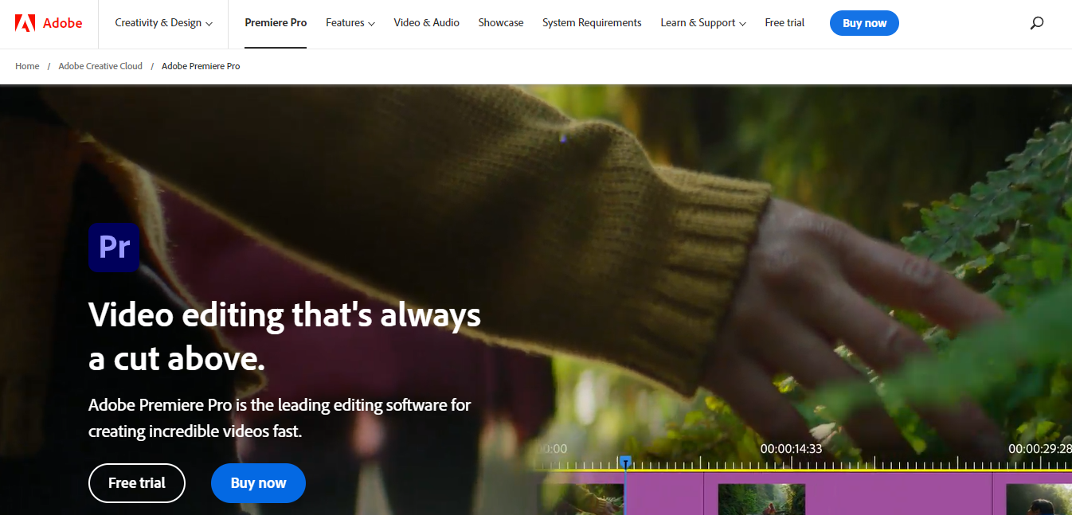The width and height of the screenshot is (1072, 515).
Task: Click the Adobe logo in the header
Action: [x=49, y=23]
